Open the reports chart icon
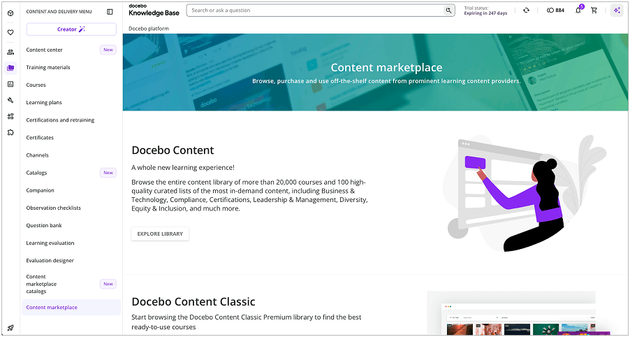The height and width of the screenshot is (337, 630). [10, 84]
